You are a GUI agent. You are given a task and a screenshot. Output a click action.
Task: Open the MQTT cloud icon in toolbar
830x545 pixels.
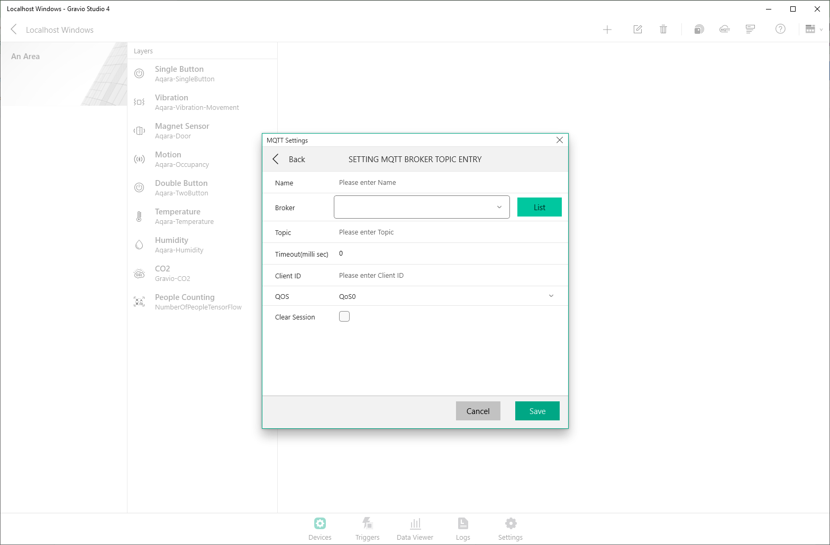725,30
